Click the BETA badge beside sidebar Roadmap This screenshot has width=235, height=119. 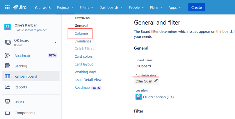point(52,55)
